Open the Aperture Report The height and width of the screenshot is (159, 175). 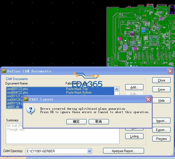tap(124, 151)
